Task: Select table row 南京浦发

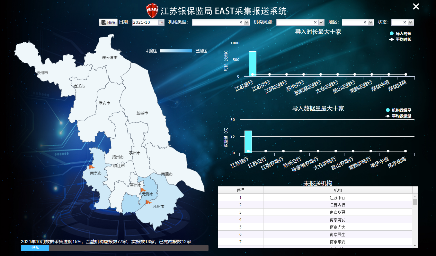Action: (x=315, y=220)
